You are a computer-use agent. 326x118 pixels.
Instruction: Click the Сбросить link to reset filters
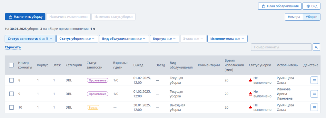click(13, 47)
